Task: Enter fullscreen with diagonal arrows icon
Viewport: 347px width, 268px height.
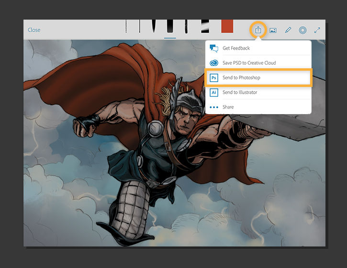Action: 317,30
